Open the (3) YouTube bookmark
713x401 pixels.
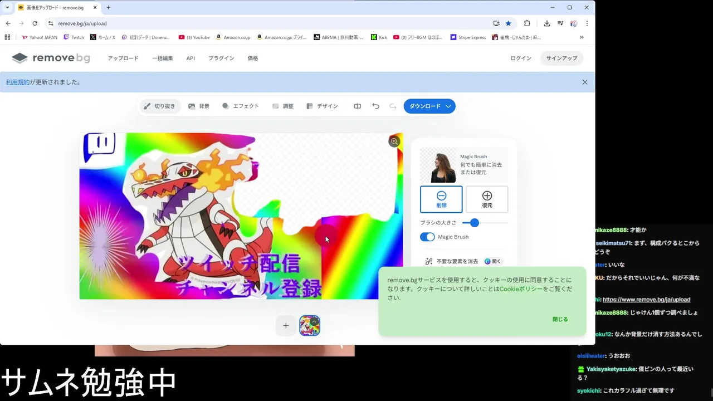(x=194, y=37)
